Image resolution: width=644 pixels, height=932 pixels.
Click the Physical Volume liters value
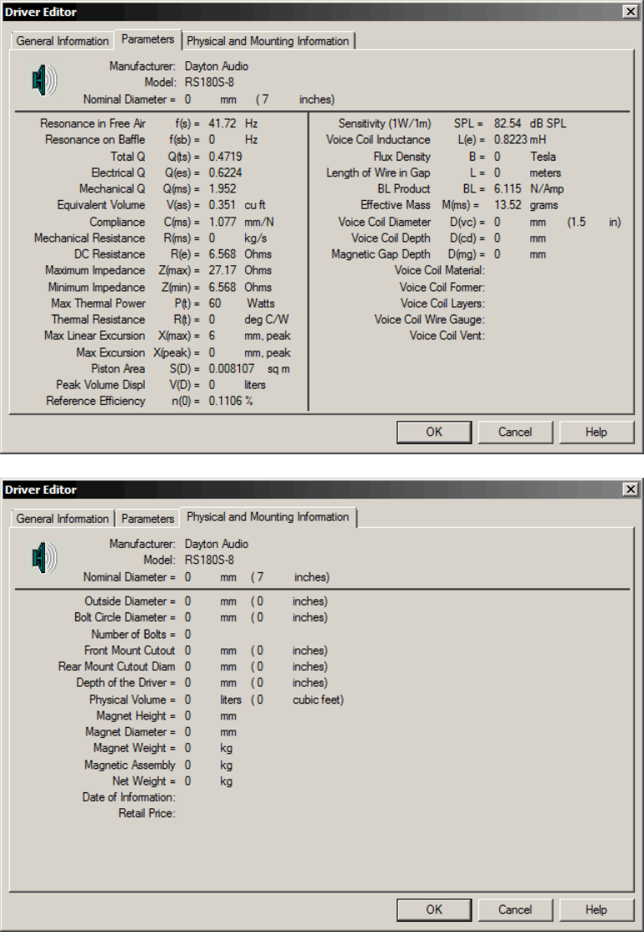click(x=187, y=700)
